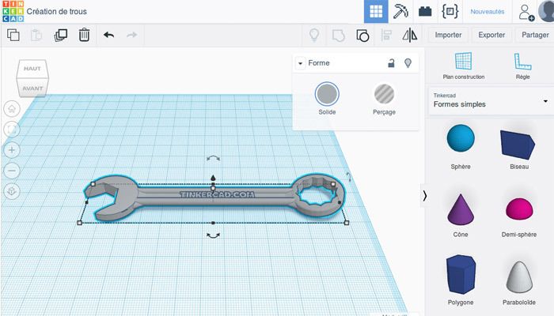
Task: Click the bricks mode icon
Action: 425,12
